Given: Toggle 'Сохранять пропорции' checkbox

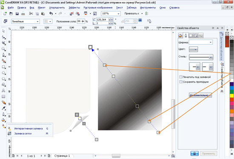Looking at the screenshot, I should click(x=181, y=82).
